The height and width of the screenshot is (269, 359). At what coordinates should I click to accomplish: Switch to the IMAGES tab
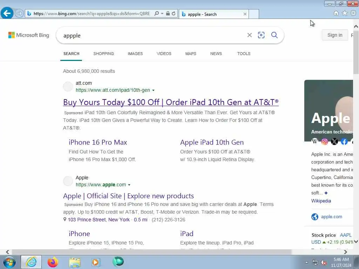pos(135,54)
